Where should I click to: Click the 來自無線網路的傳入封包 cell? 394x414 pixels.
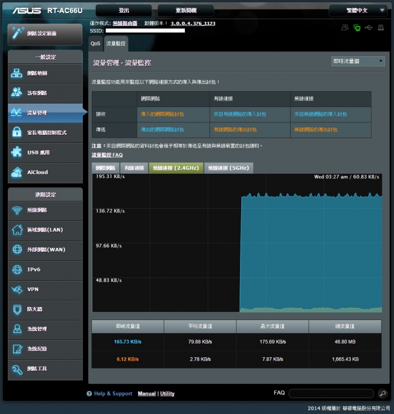(331, 114)
